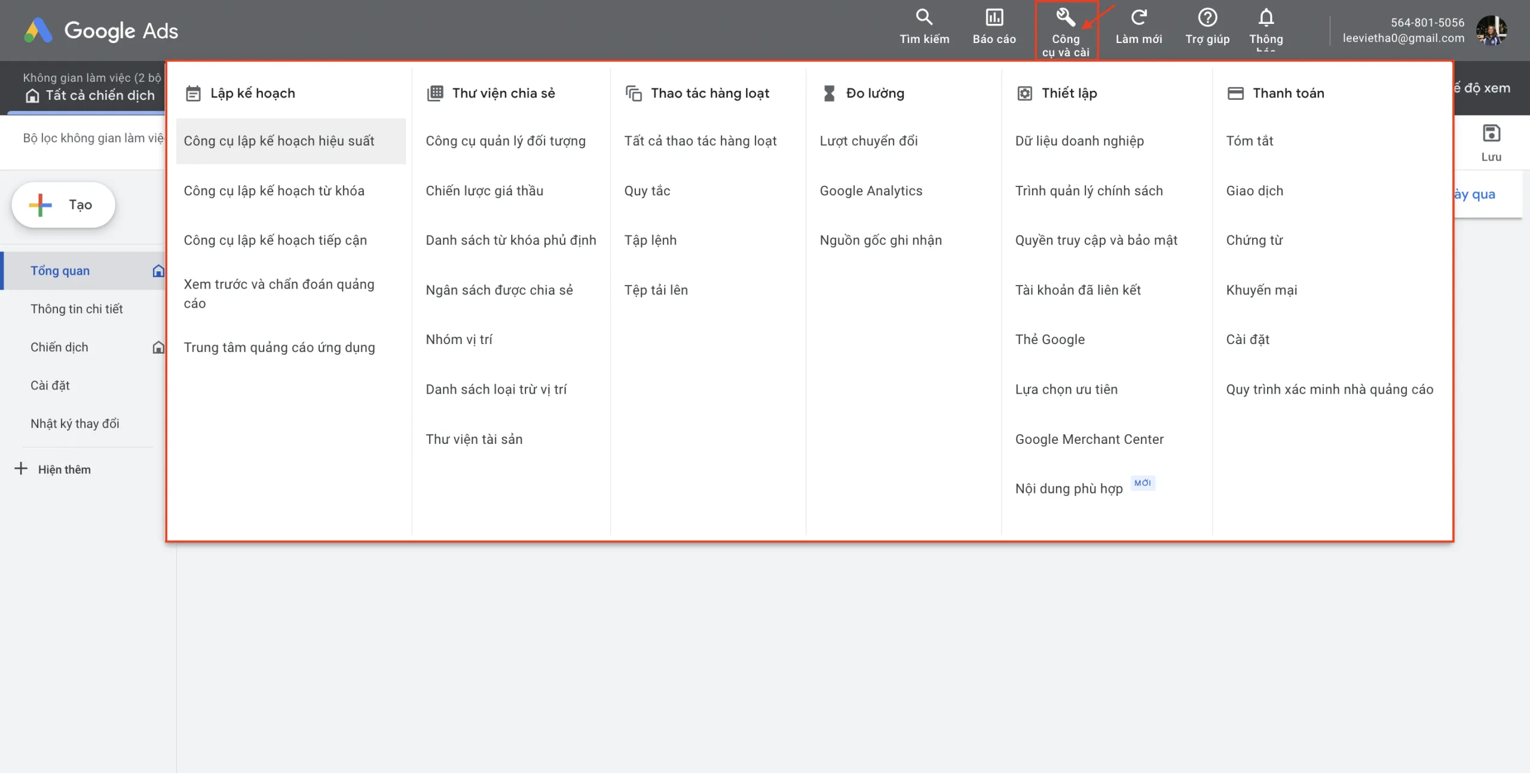Open Nhật ký thay đổi in sidebar
This screenshot has width=1530, height=773.
click(x=75, y=424)
